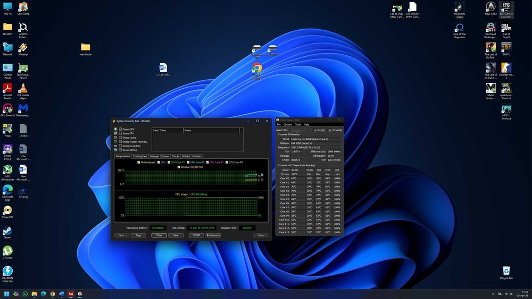Enable Stress local disks checkbox
Viewport: 532px width, 299px height.
tap(120, 146)
